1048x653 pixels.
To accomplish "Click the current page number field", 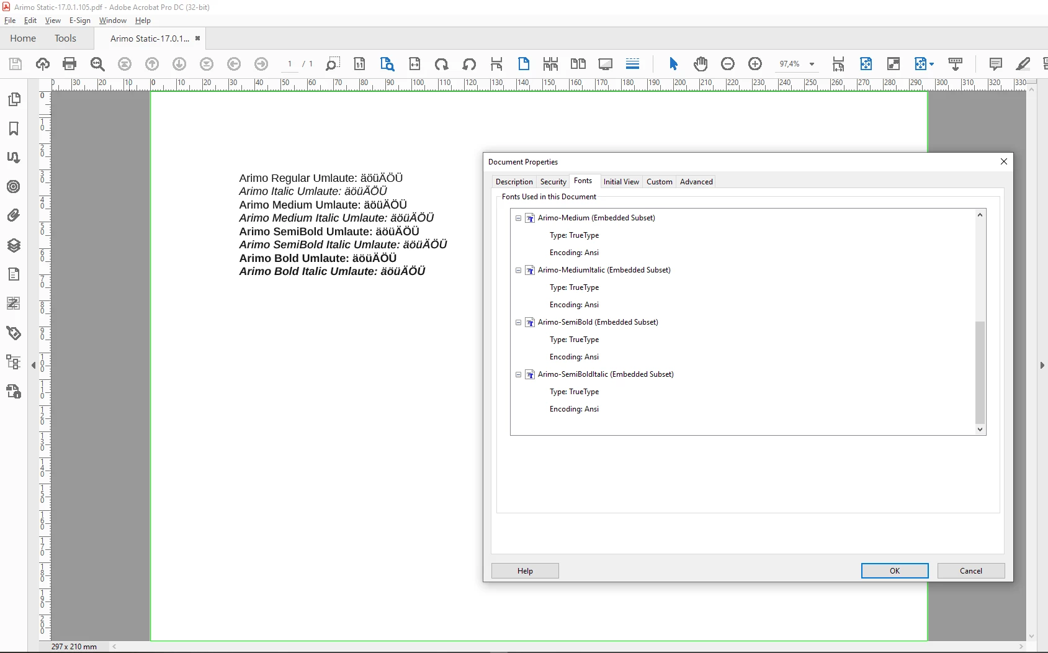I will (290, 64).
